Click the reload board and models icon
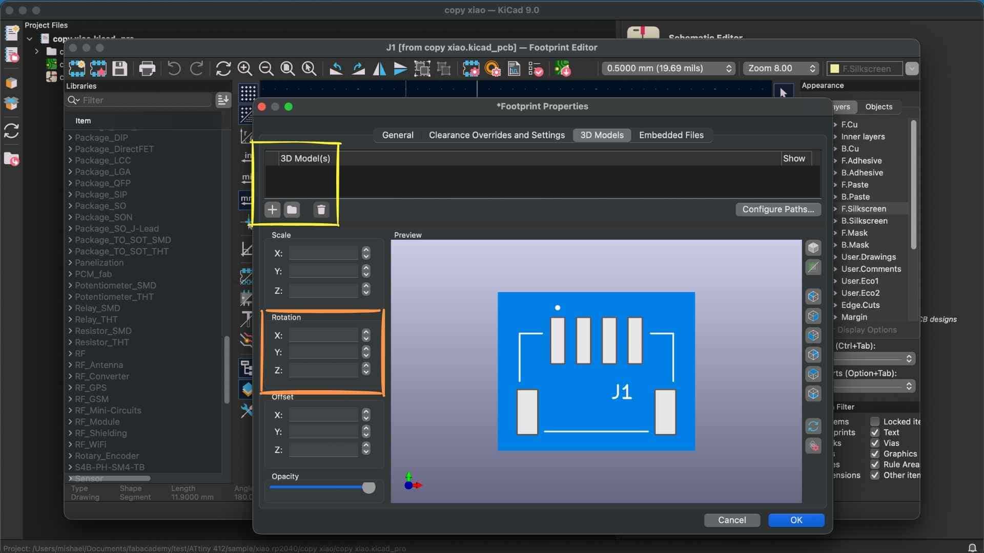This screenshot has width=984, height=553. click(x=813, y=426)
